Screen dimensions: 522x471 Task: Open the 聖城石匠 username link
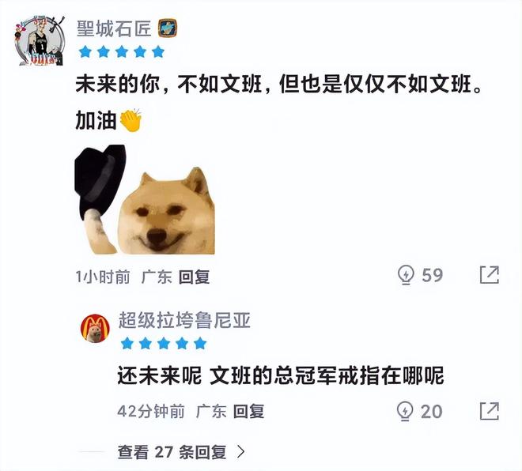pos(114,28)
